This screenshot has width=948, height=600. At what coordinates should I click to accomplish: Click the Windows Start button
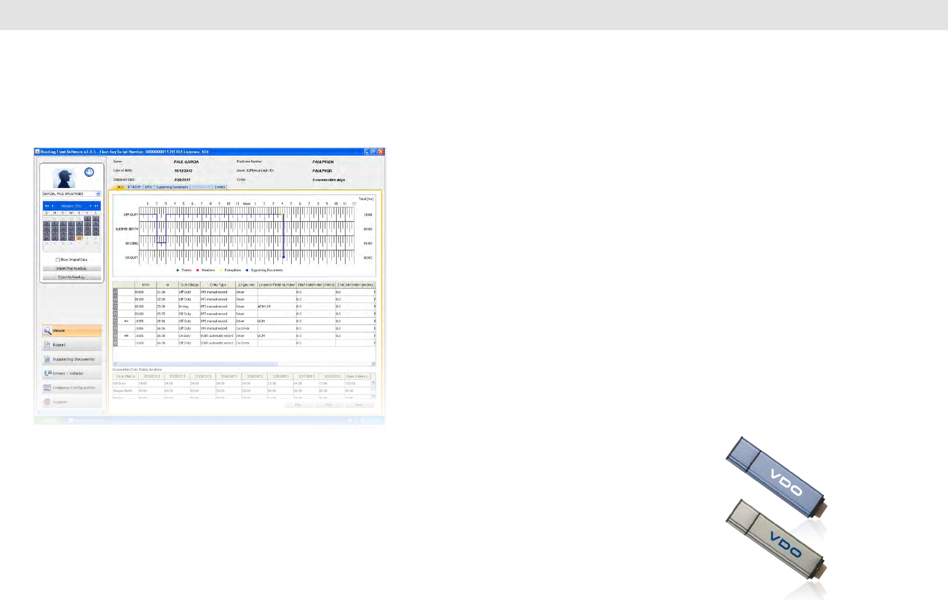(x=48, y=421)
